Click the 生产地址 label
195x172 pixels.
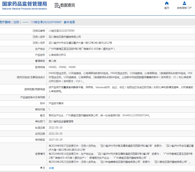click(x=40, y=49)
